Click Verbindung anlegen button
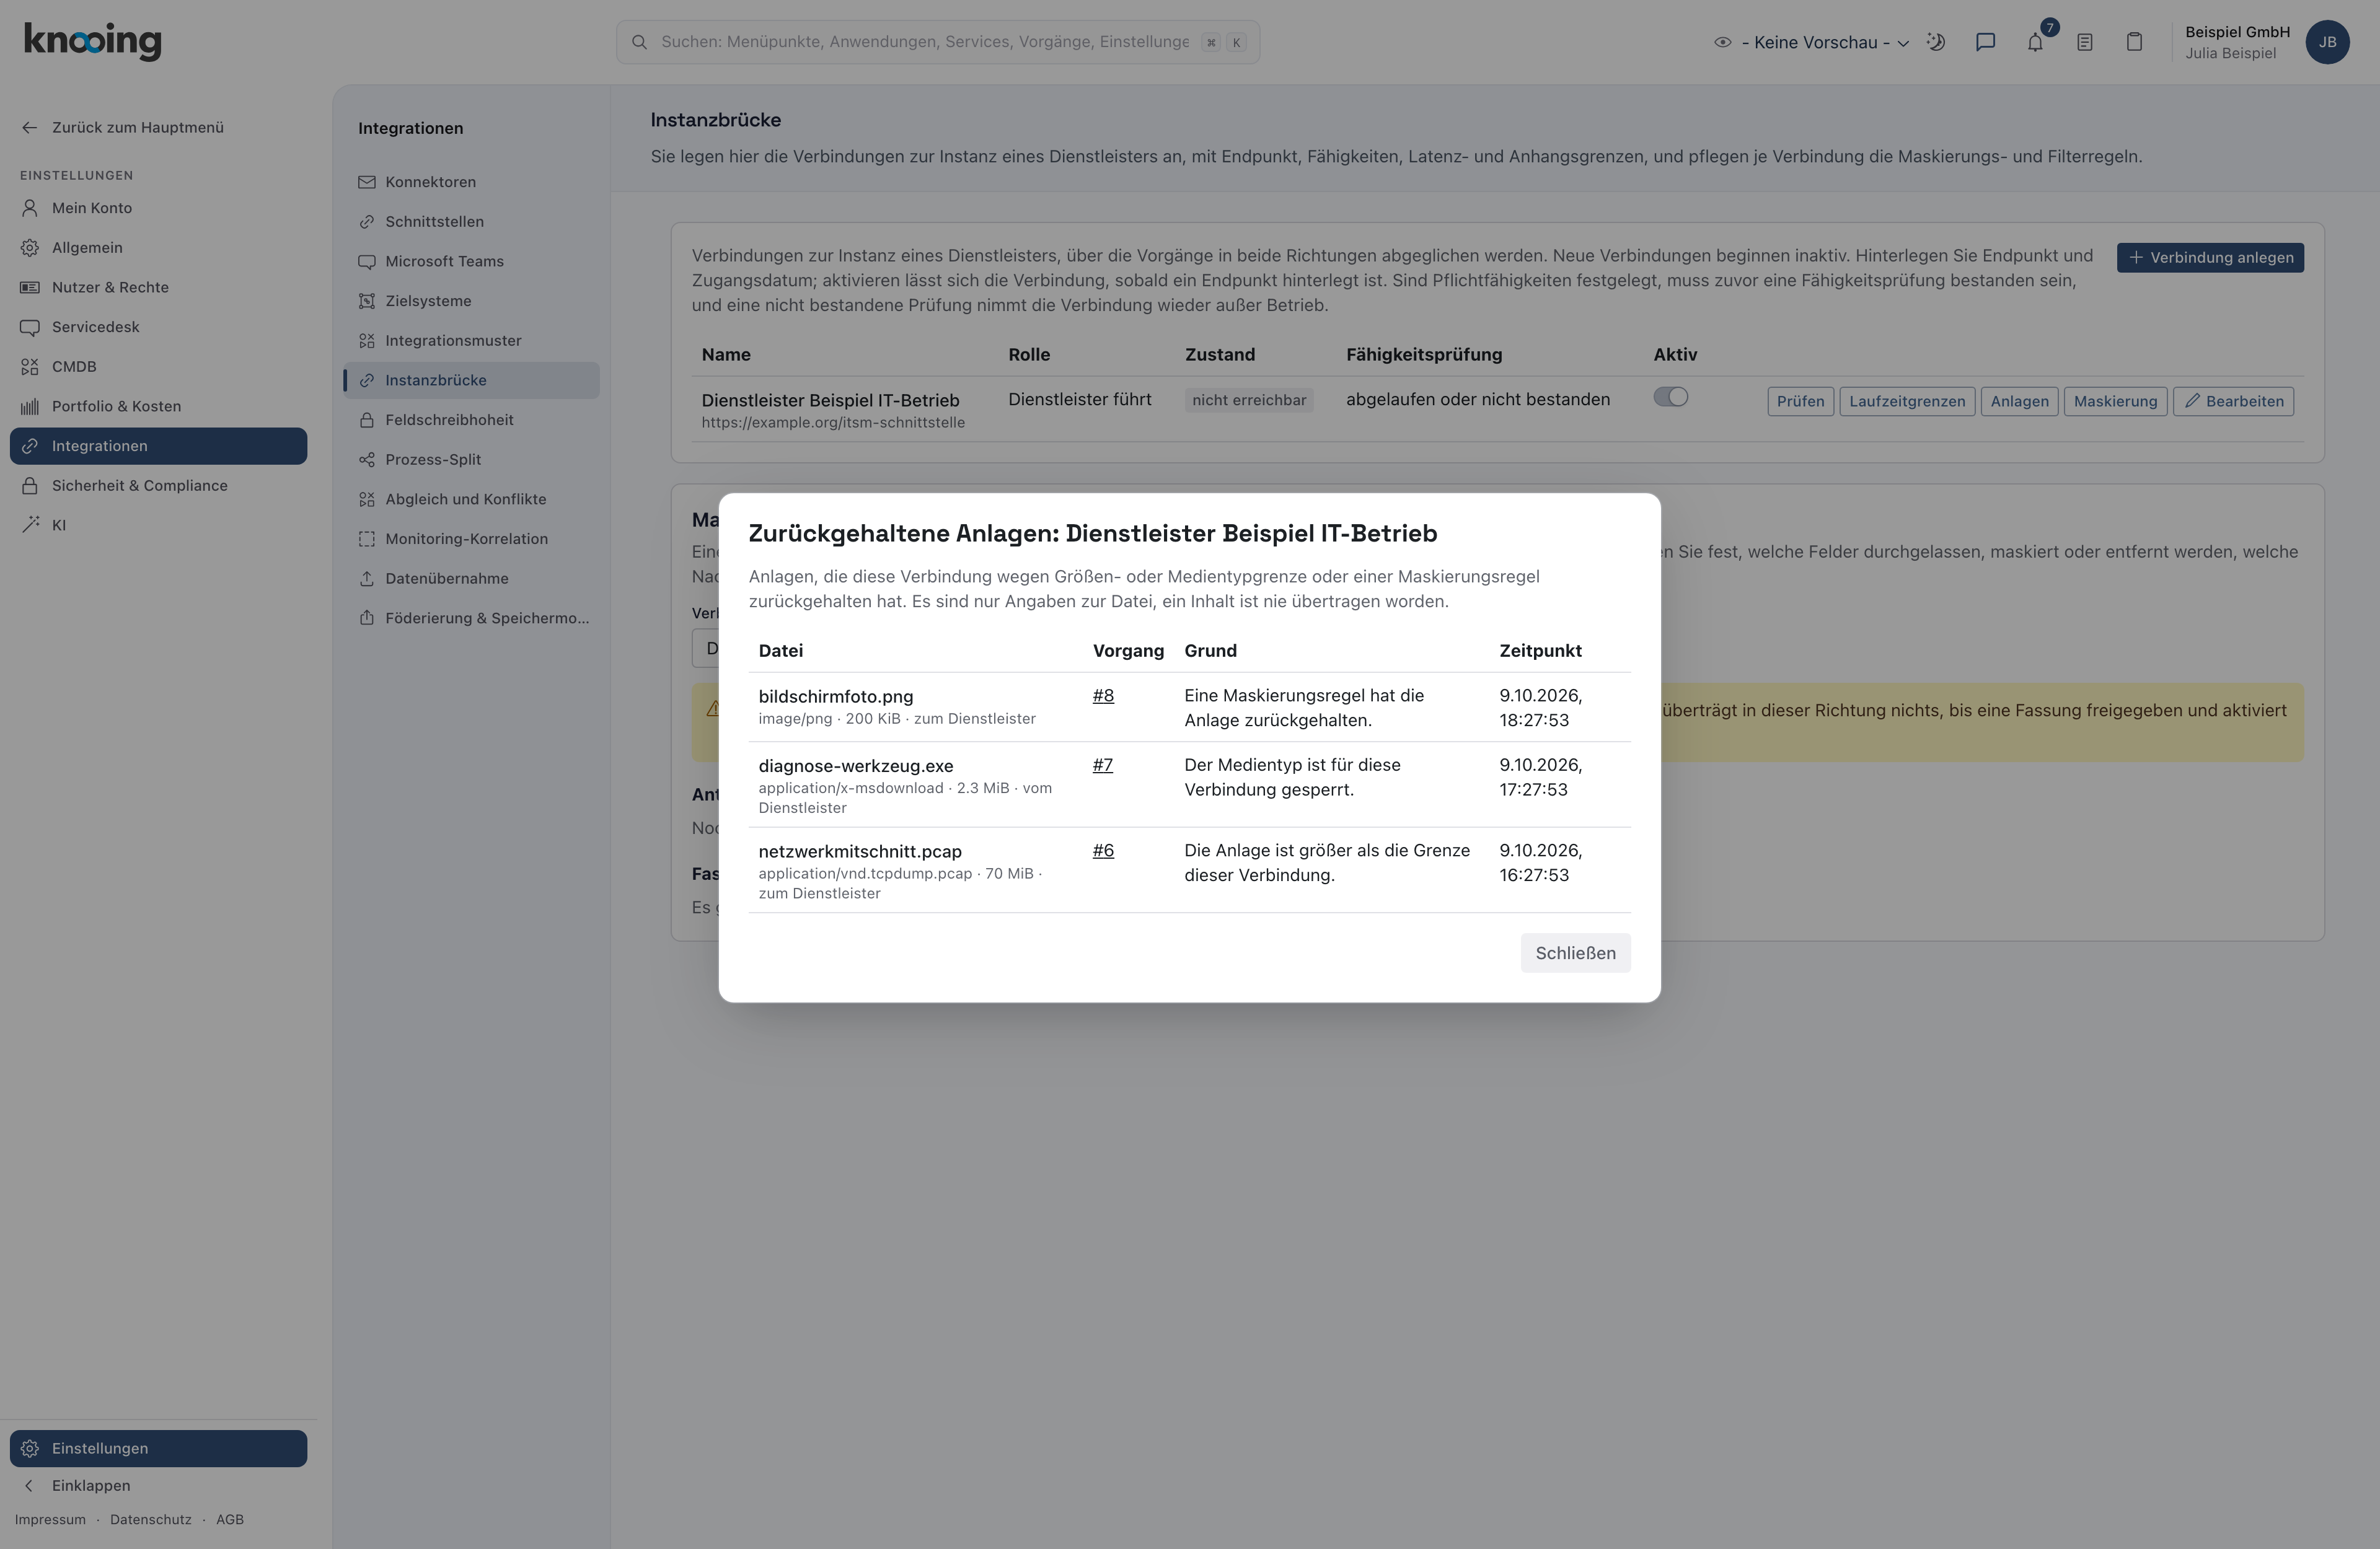 (2210, 258)
